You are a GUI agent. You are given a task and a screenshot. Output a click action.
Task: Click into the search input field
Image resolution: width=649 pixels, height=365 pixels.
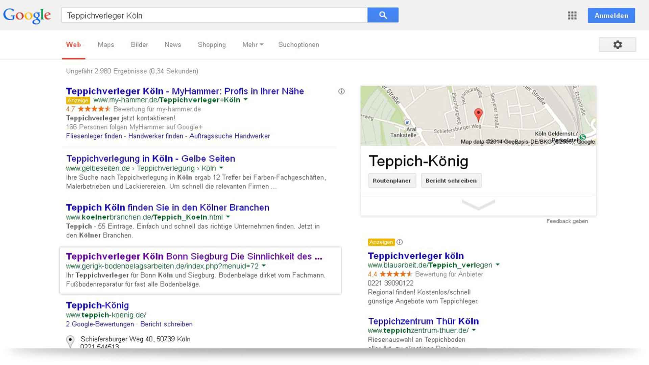pos(214,16)
